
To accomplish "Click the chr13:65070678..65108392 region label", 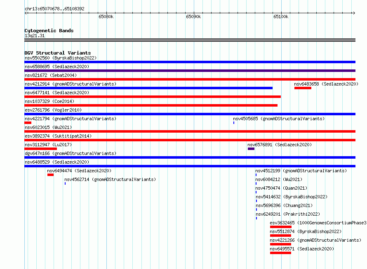I will [54, 9].
